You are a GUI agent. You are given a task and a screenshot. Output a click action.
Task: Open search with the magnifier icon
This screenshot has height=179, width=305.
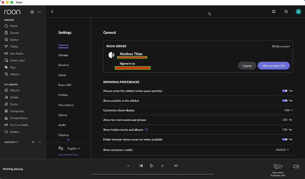point(286,11)
